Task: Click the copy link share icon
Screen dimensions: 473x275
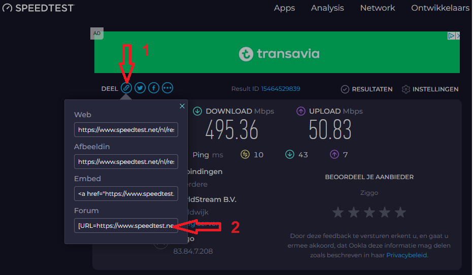Action: pyautogui.click(x=126, y=88)
